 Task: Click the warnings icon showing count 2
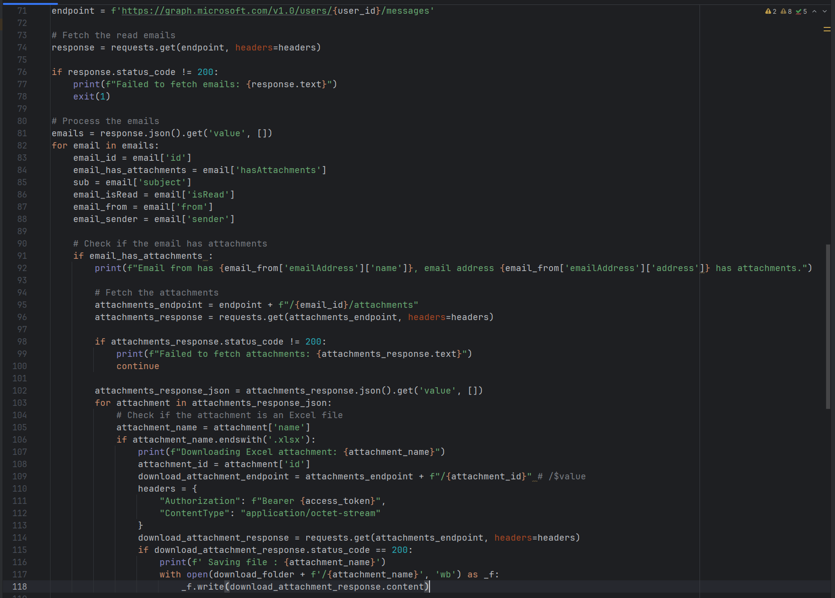769,11
